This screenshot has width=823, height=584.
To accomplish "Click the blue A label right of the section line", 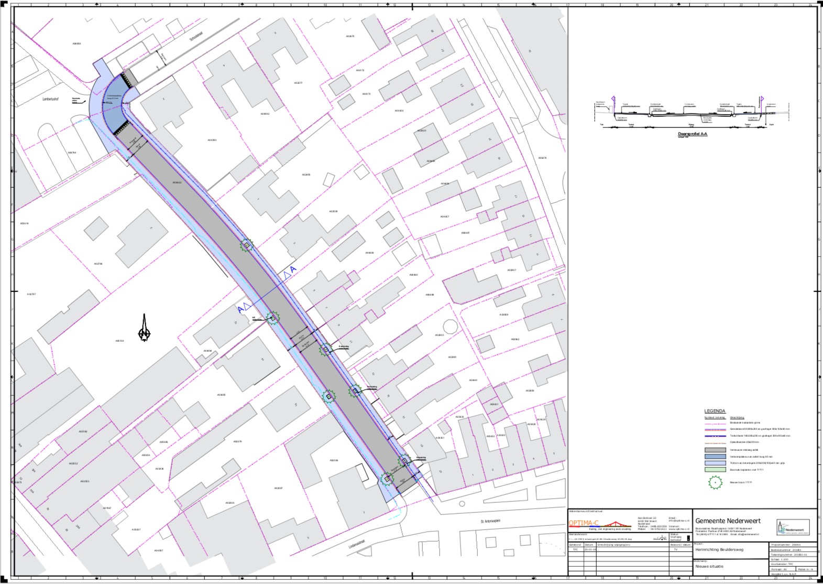I will [x=293, y=269].
